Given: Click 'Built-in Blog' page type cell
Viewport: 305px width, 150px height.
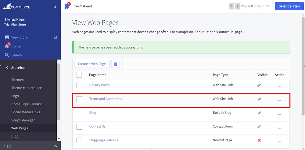Looking at the screenshot, I should point(222,112).
